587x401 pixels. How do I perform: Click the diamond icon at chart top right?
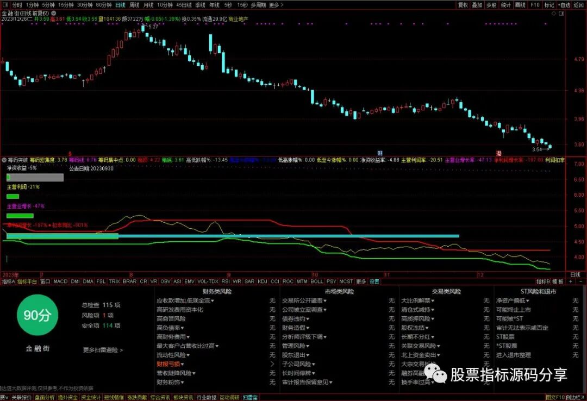click(x=554, y=13)
